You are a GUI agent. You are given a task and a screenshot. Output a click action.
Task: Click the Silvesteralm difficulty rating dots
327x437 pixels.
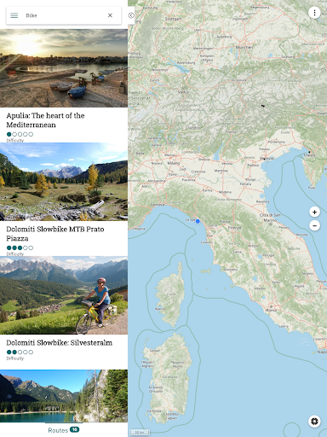(x=20, y=352)
